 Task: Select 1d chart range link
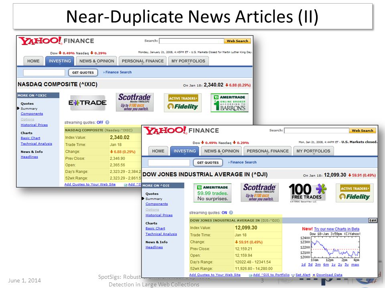pos(304,264)
